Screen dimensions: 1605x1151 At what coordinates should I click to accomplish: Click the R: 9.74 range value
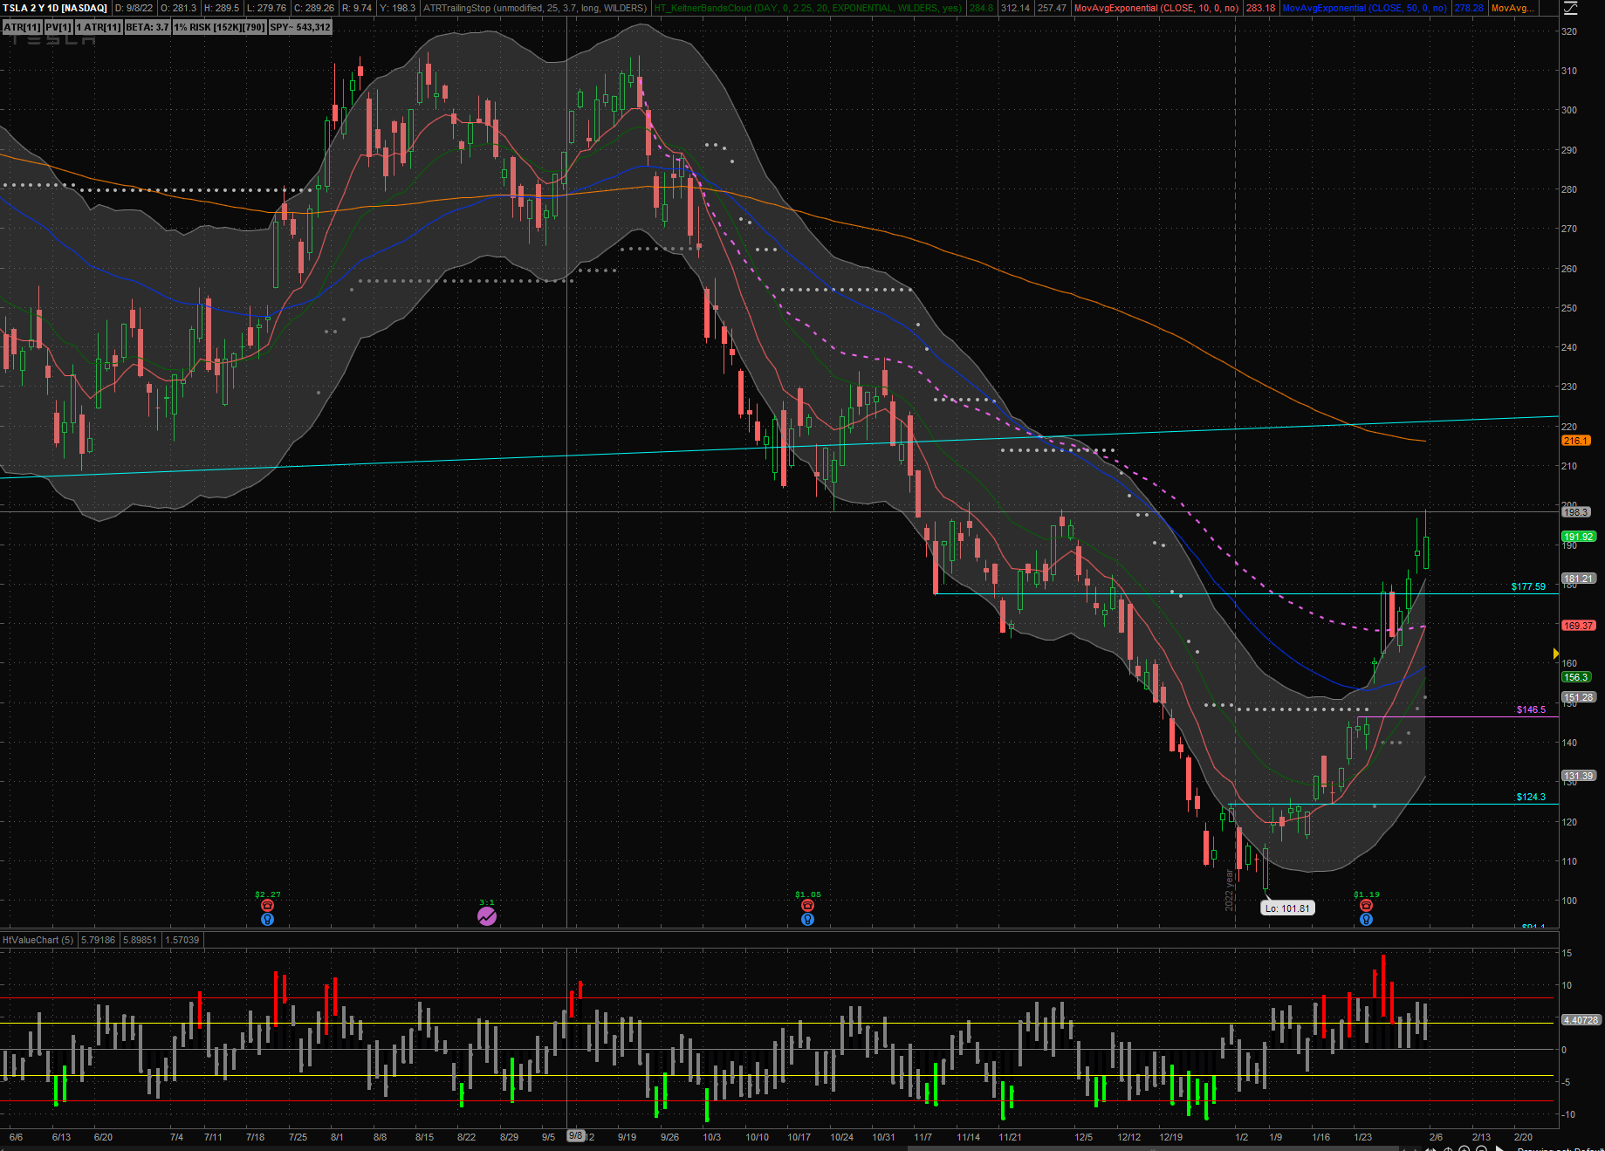pos(357,8)
